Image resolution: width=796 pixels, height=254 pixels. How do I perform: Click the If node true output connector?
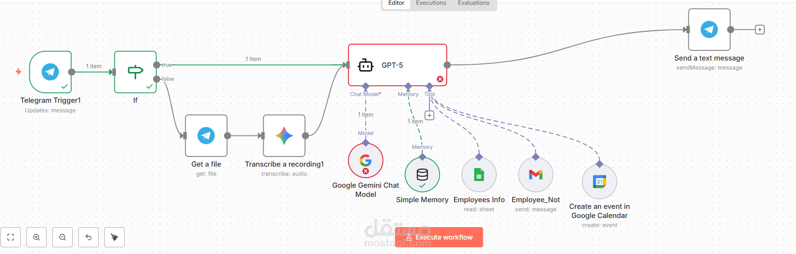point(157,65)
